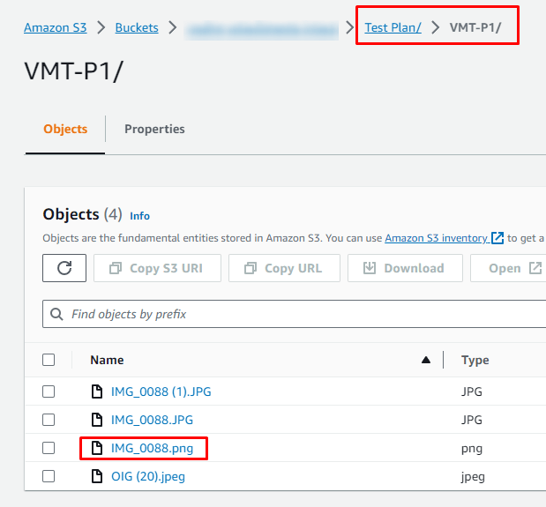Click the file icon beside OIG (20).jpeg

[x=98, y=477]
